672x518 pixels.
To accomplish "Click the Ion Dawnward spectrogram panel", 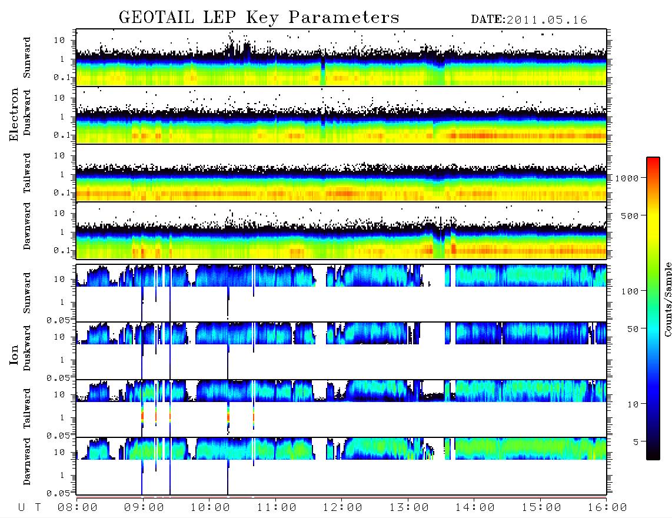I will (341, 466).
